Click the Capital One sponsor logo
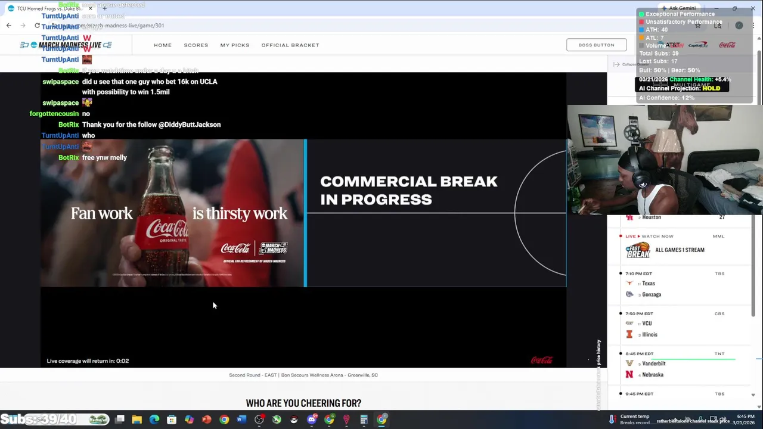The height and width of the screenshot is (429, 763). tap(698, 45)
